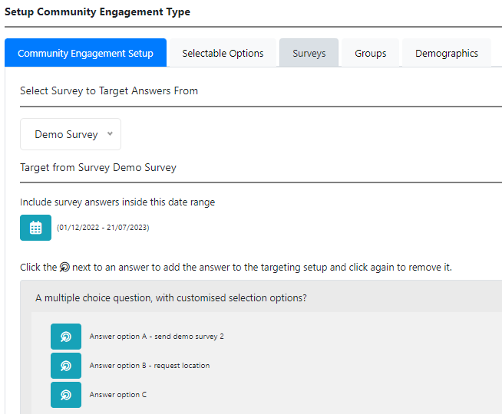502x414 pixels.
Task: Open the Surveys tab
Action: (309, 53)
